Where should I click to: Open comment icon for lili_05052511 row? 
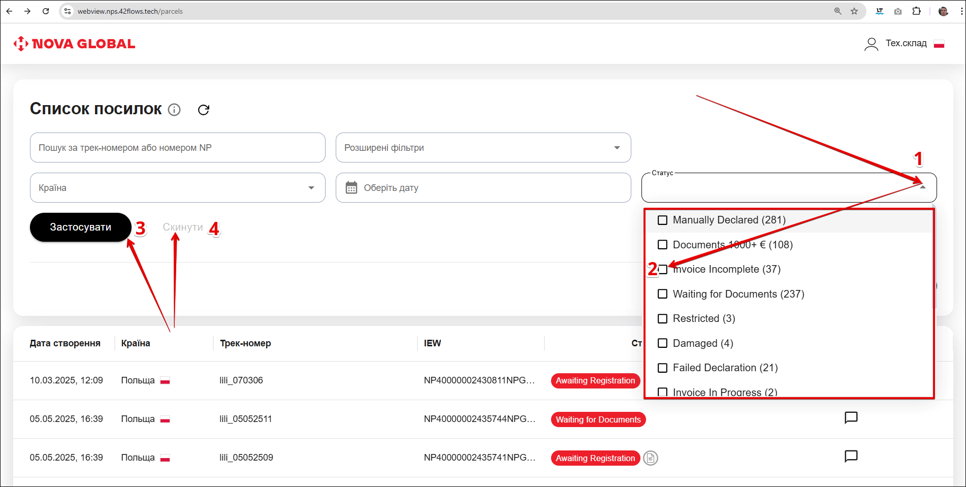click(x=851, y=417)
